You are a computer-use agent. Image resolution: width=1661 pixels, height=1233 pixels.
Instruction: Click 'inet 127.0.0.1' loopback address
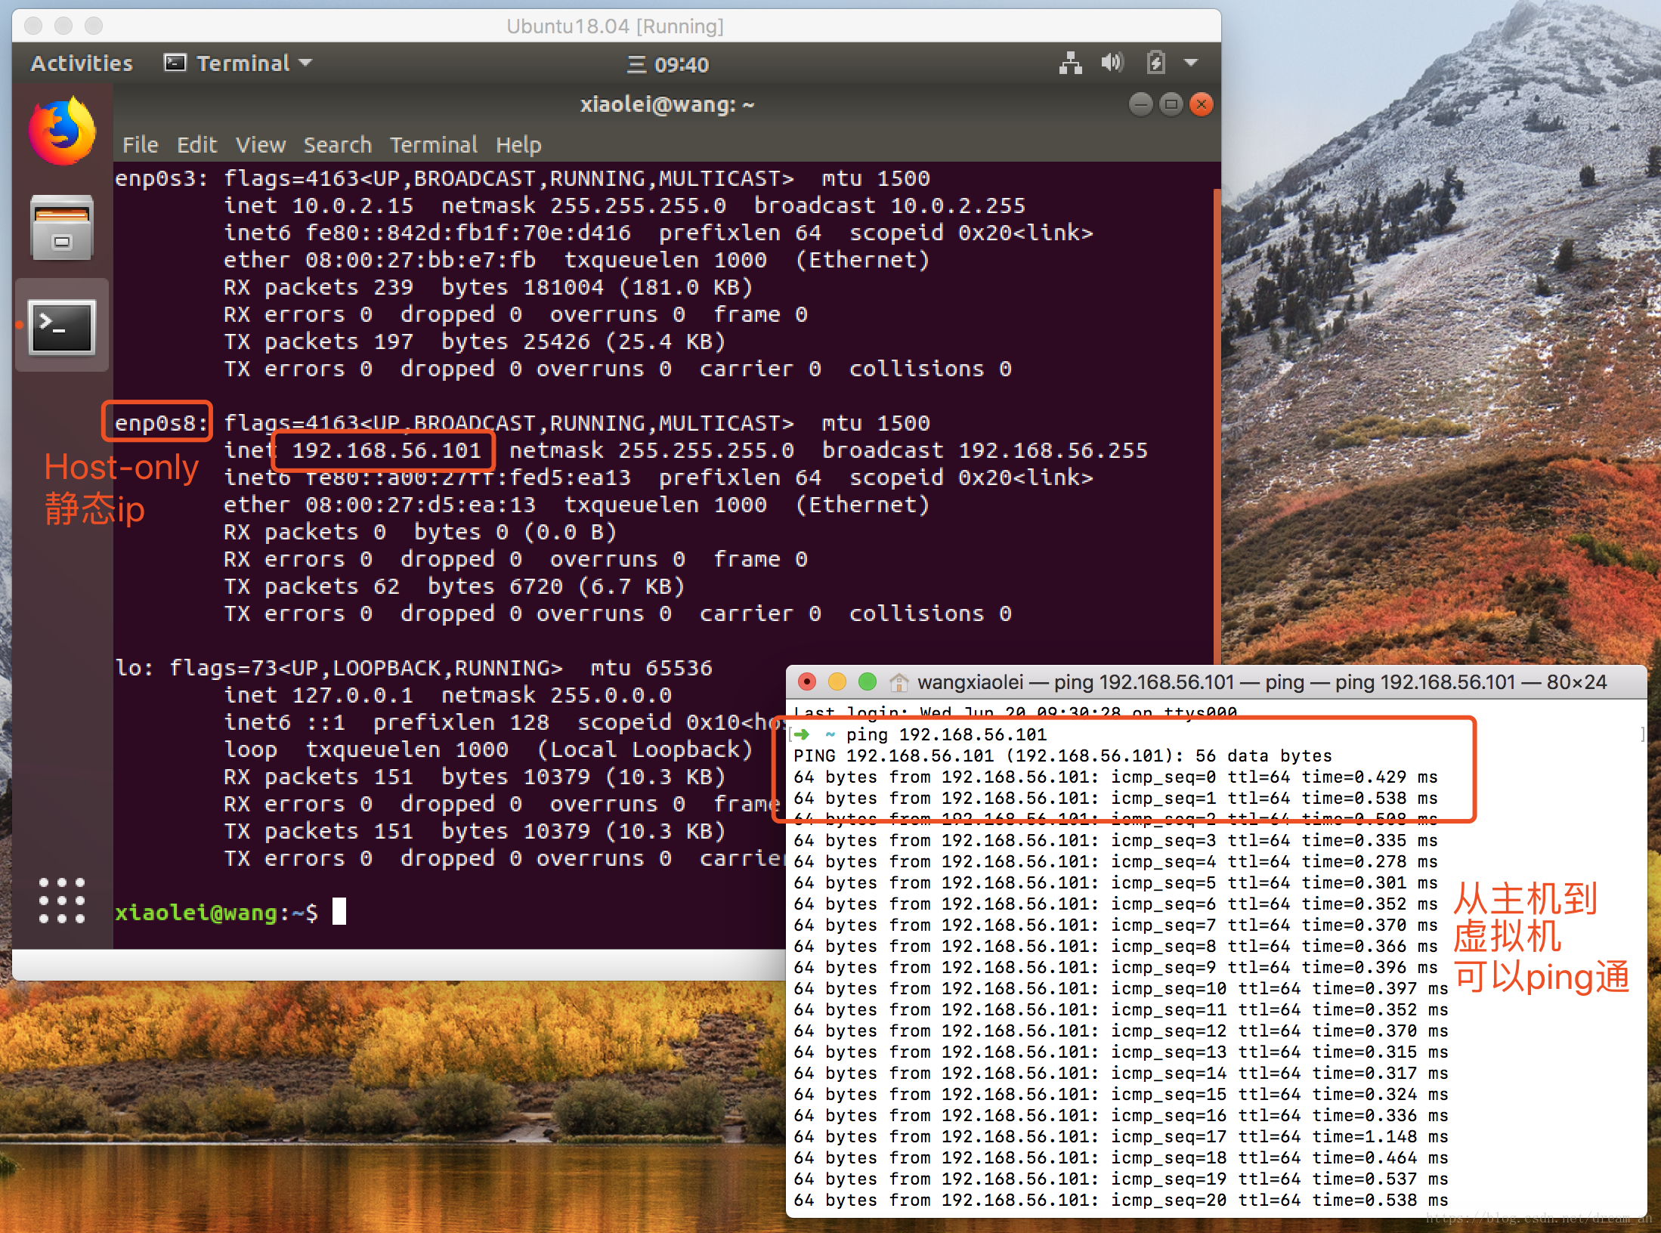coord(319,695)
